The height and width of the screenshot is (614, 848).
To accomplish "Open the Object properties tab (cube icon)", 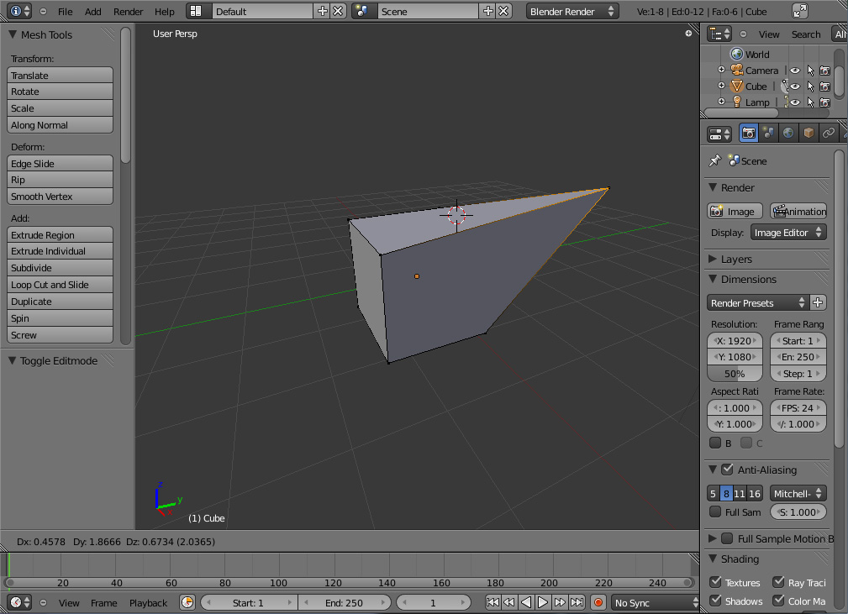I will [x=808, y=133].
